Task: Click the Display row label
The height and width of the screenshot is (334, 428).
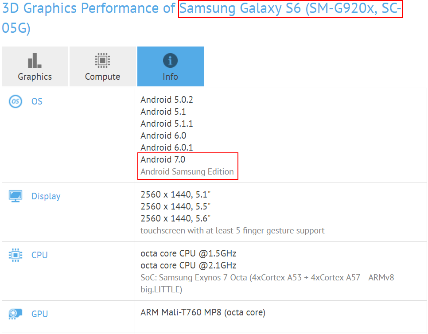Action: tap(46, 196)
